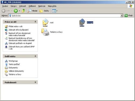
Task: Select the root shared folder icon
Action: tap(45, 23)
